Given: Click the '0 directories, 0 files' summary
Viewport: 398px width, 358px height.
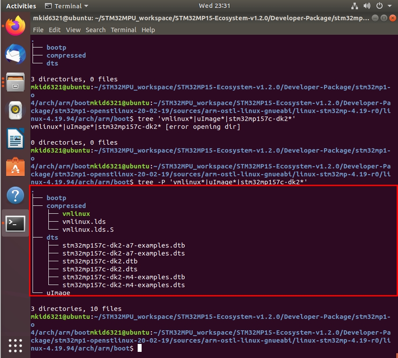Looking at the screenshot, I should 74,142.
